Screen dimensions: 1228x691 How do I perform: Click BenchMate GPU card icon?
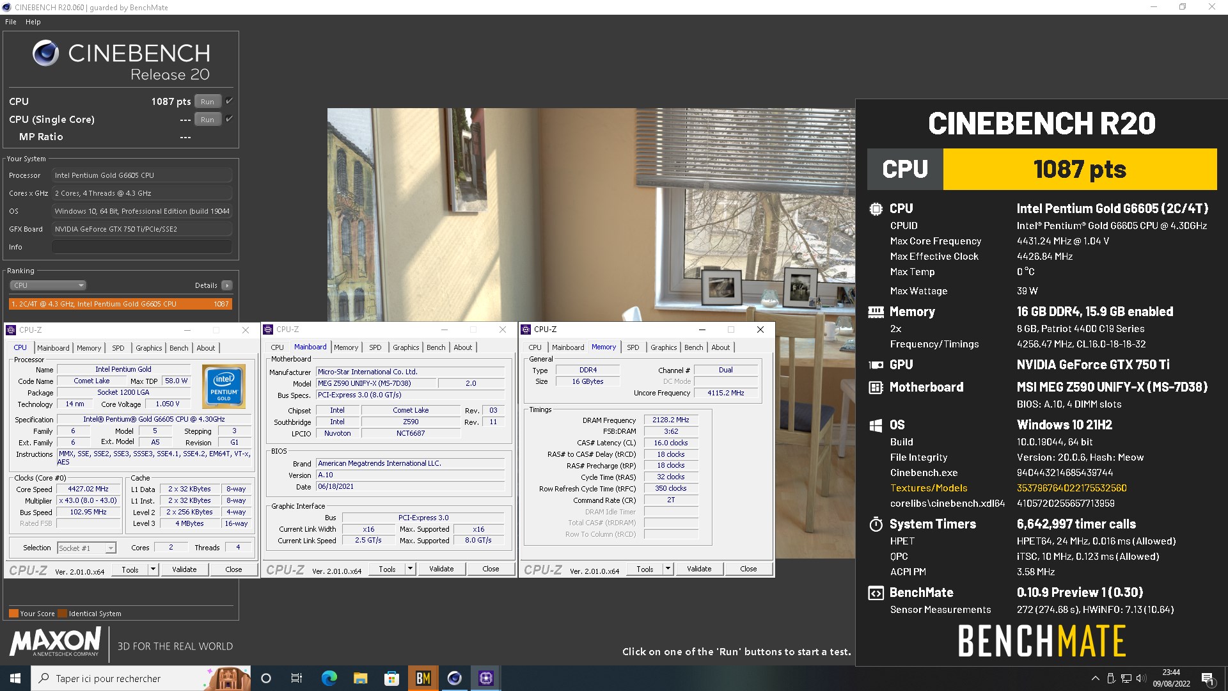click(876, 365)
